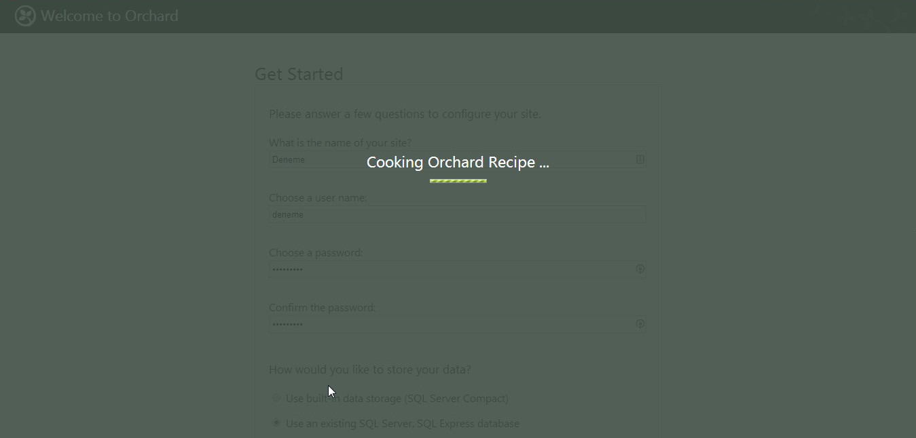Image resolution: width=916 pixels, height=438 pixels.
Task: Click the Cooking Orchard Recipe status text
Action: pyautogui.click(x=458, y=162)
